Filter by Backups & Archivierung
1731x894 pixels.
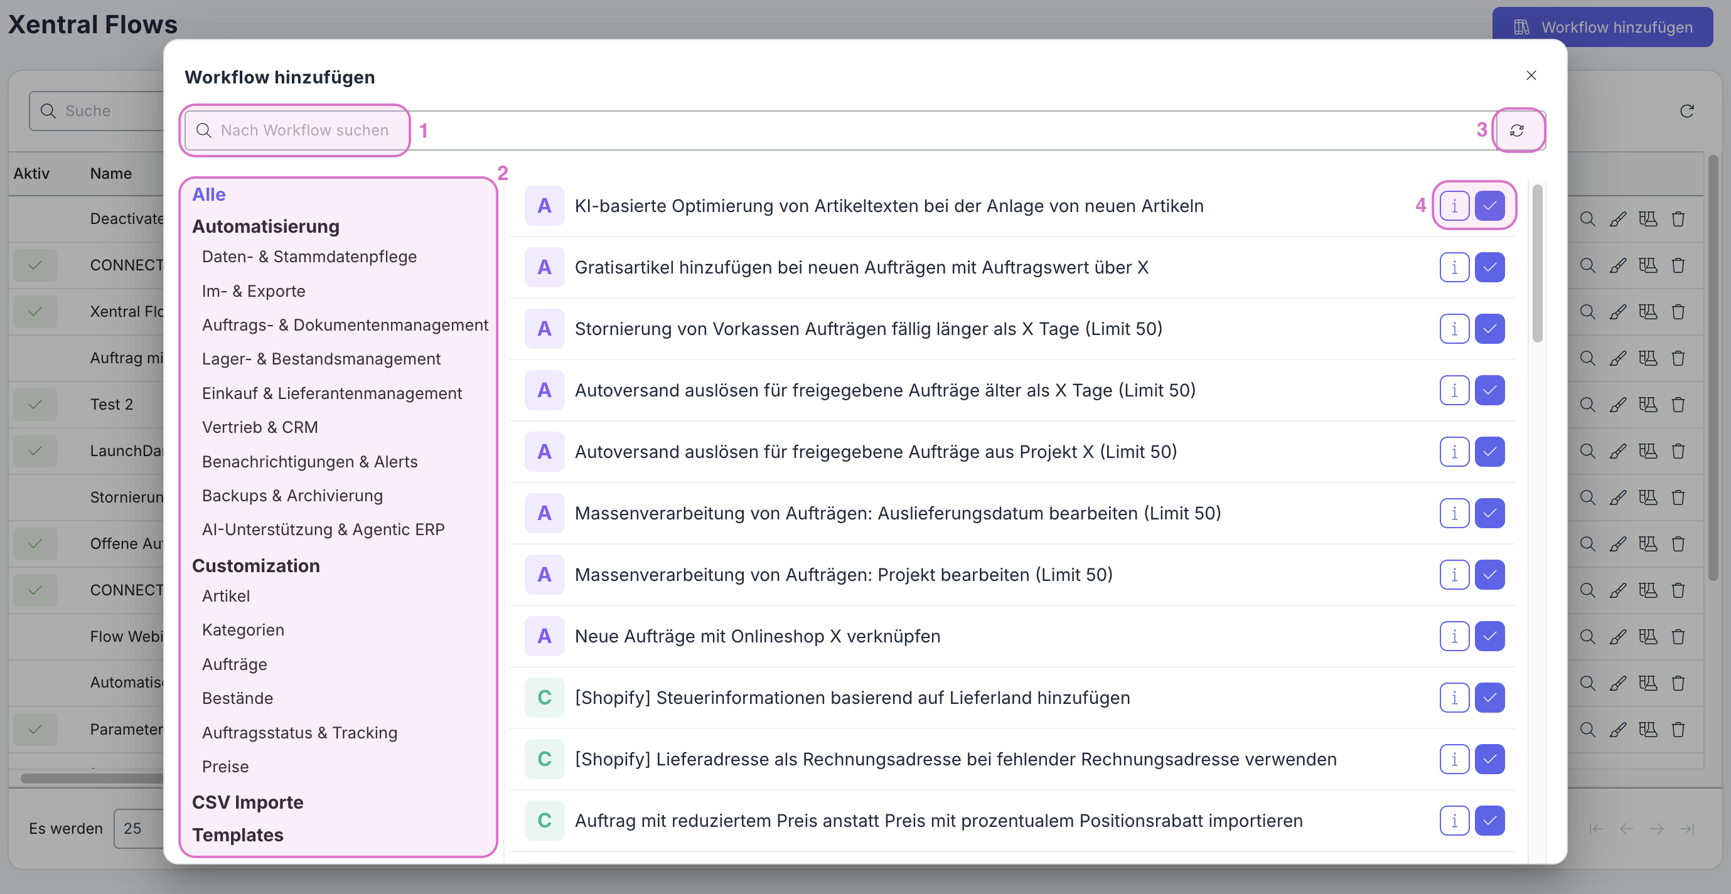click(x=292, y=496)
